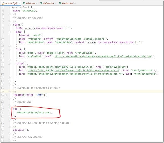This screenshot has width=164, height=143.
Task: Click the npm_package_name property in title line
Action: pos(52,28)
